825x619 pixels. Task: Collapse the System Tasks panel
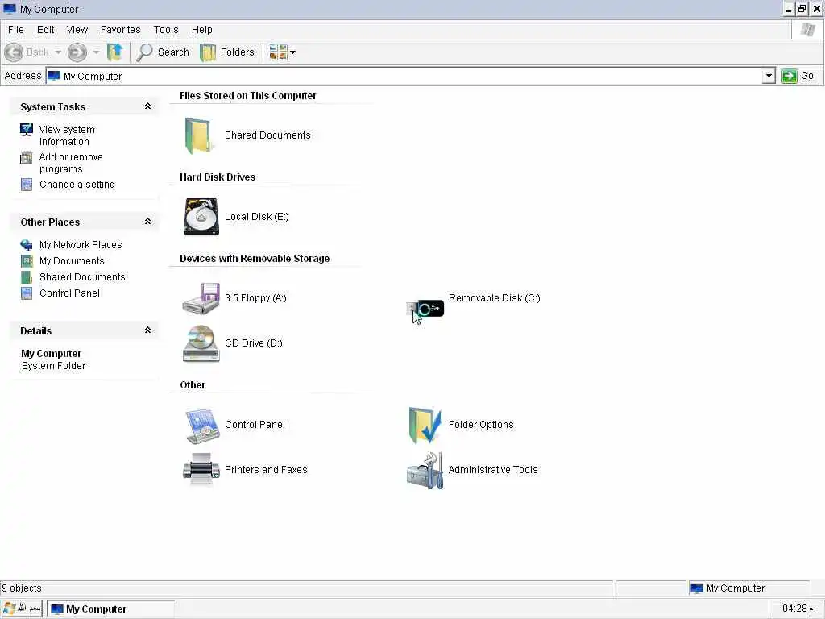point(148,106)
